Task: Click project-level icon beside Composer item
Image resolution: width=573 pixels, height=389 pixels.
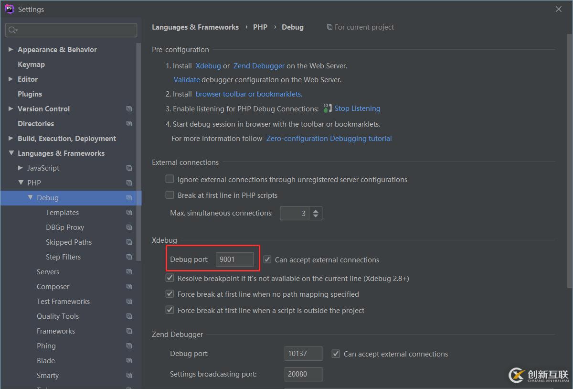Action: point(129,287)
